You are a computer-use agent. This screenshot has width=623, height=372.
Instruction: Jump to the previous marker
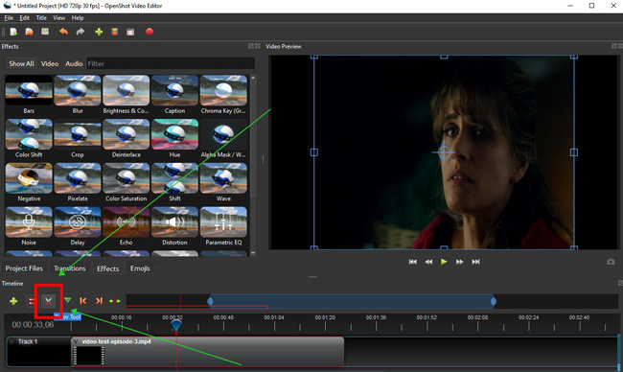tap(83, 301)
